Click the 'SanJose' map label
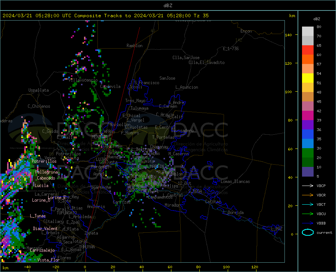The image size is (336, 272). point(167,78)
